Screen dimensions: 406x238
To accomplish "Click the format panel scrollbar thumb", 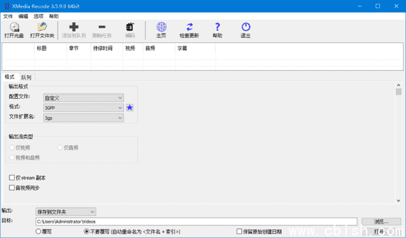I will [x=398, y=92].
